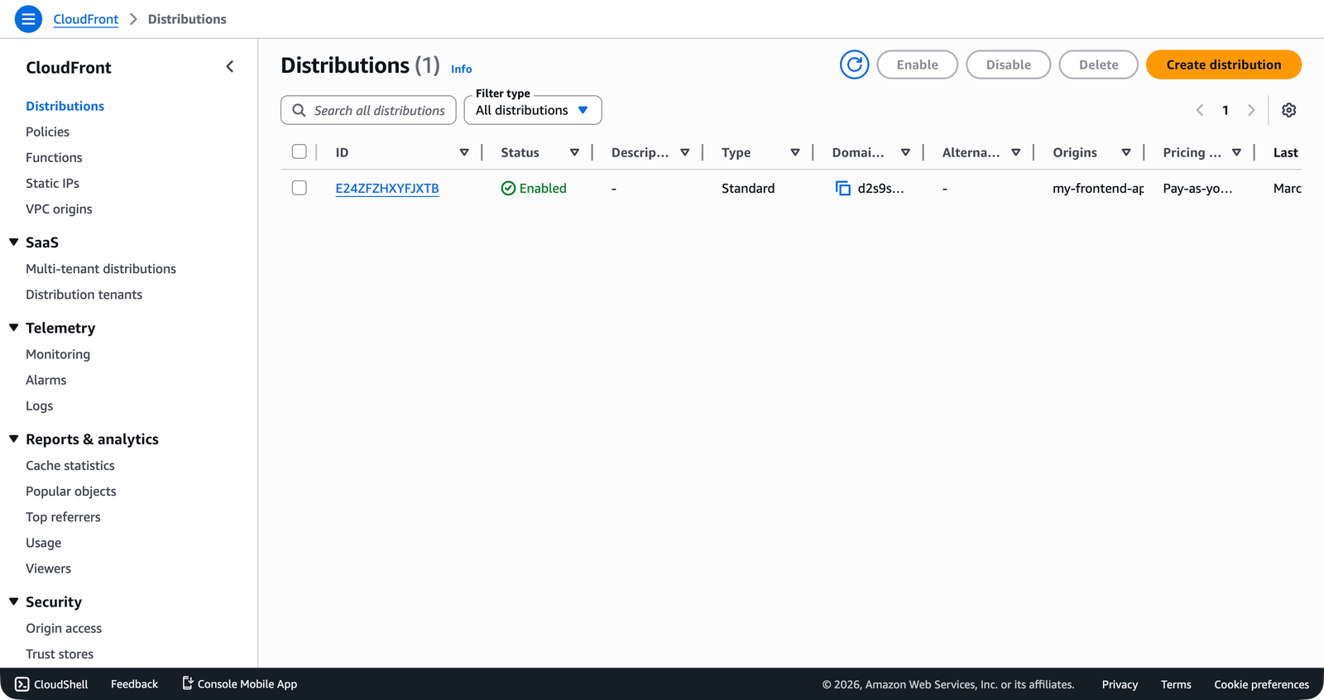Open Monitoring under Telemetry
Screen dimensions: 1324x700
[58, 354]
